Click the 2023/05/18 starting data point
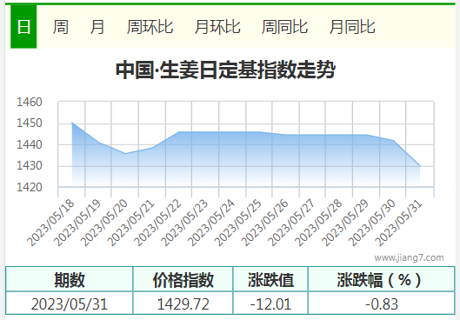Viewport: 460px width, 320px height. coord(72,123)
